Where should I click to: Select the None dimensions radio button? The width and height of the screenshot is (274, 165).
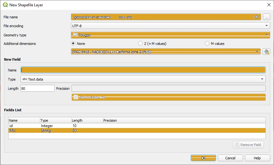pyautogui.click(x=73, y=43)
